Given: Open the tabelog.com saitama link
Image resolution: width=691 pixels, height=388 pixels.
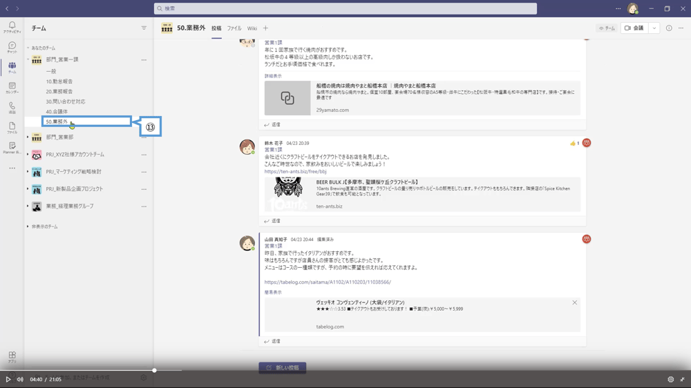Looking at the screenshot, I should [x=328, y=282].
